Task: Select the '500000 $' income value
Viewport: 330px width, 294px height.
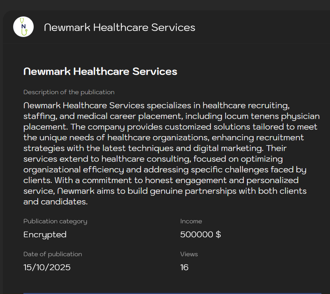Action: pyautogui.click(x=201, y=234)
